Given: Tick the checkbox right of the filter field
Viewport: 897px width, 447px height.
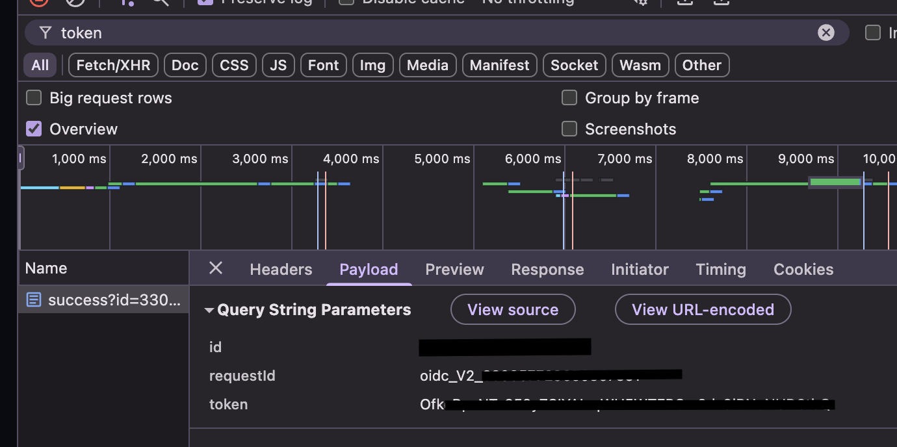Looking at the screenshot, I should click(873, 32).
